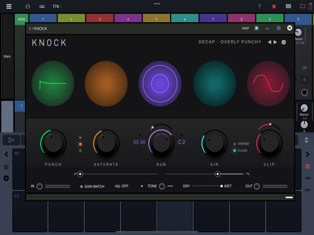Viewport: 314px width, 235px height.
Task: Click the orange Saturate orb
Action: [106, 83]
